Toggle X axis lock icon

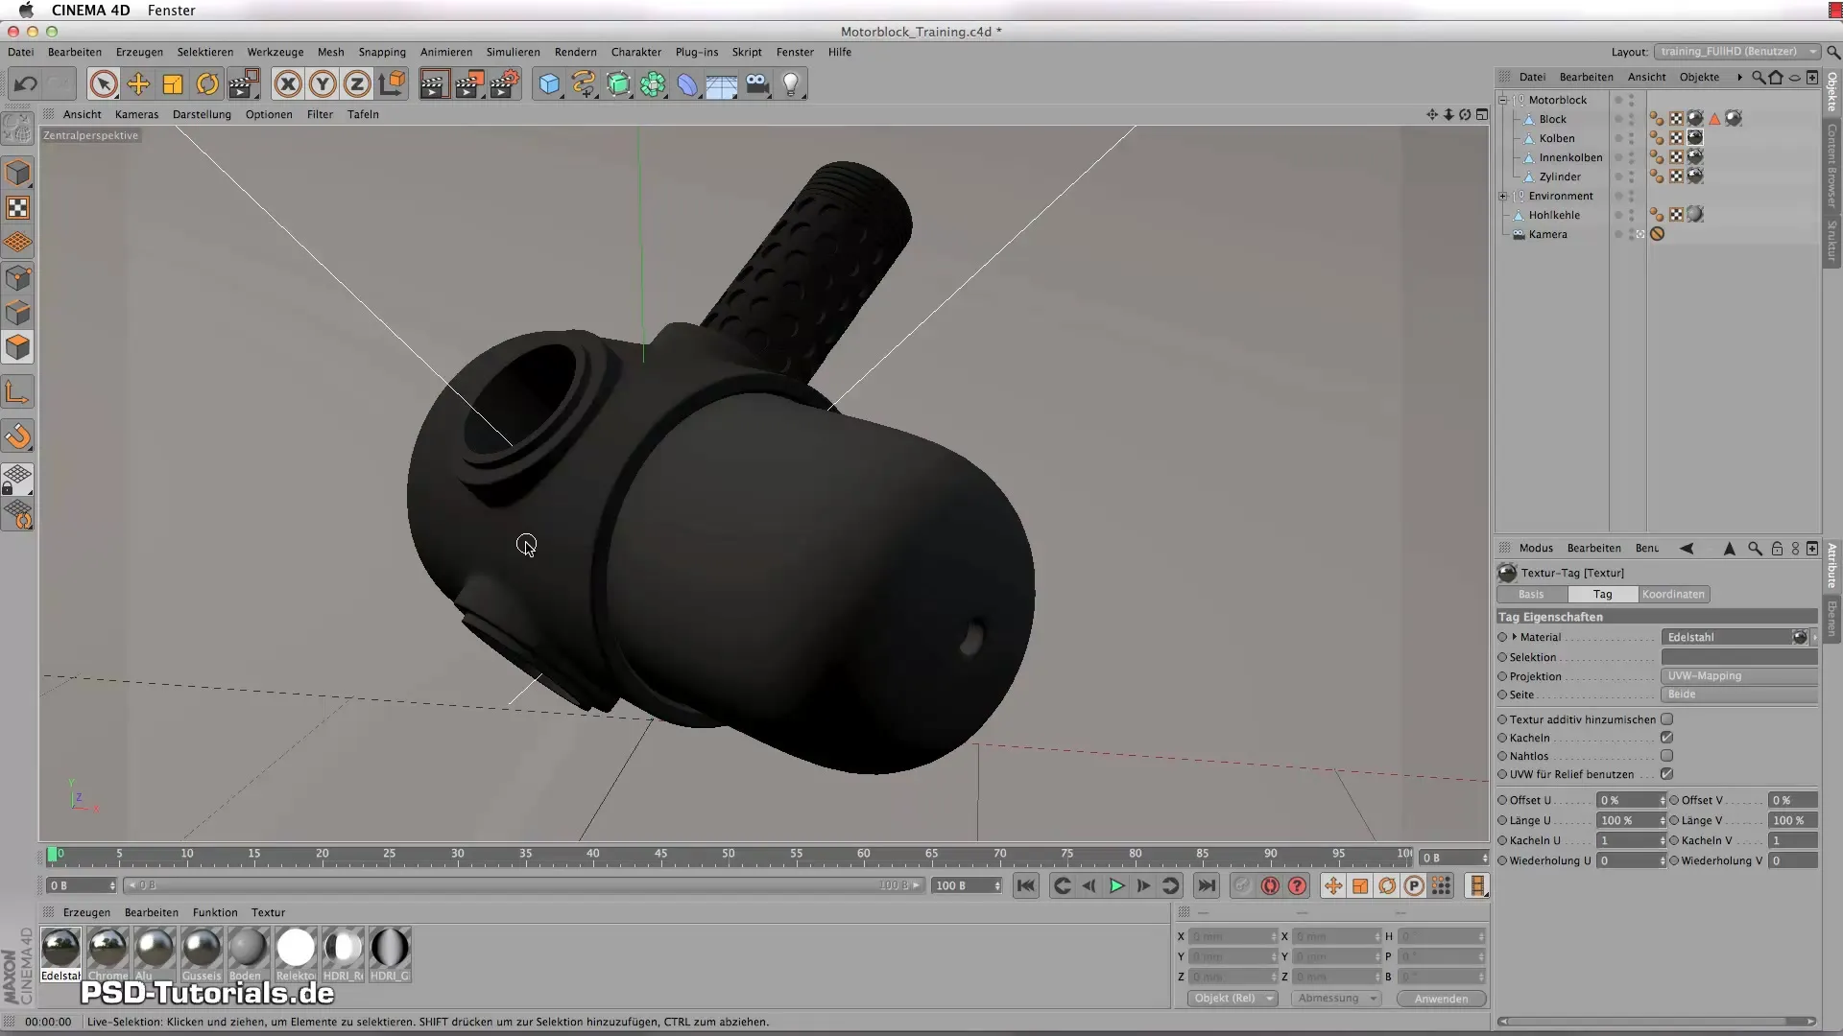point(287,84)
